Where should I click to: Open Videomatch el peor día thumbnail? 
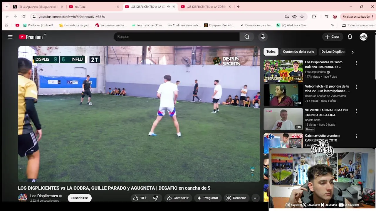[283, 95]
